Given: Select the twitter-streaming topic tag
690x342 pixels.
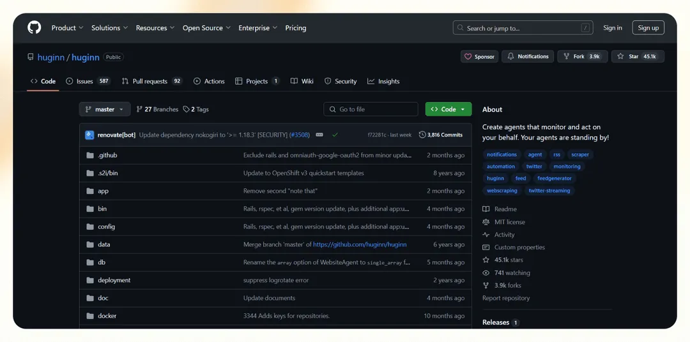Looking at the screenshot, I should click(x=549, y=191).
